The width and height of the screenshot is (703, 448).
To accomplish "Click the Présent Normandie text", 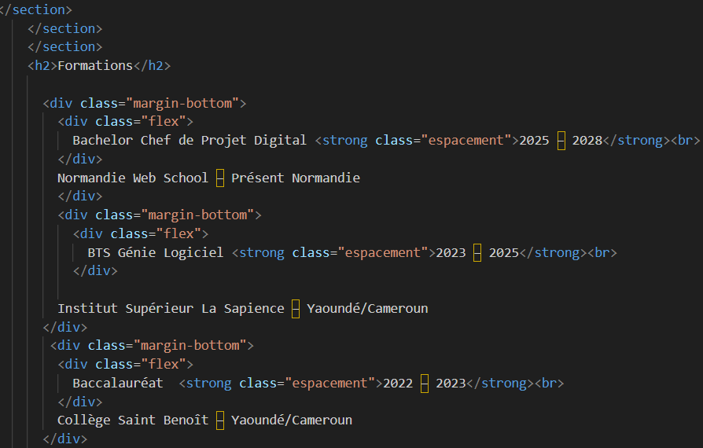I will pos(295,178).
